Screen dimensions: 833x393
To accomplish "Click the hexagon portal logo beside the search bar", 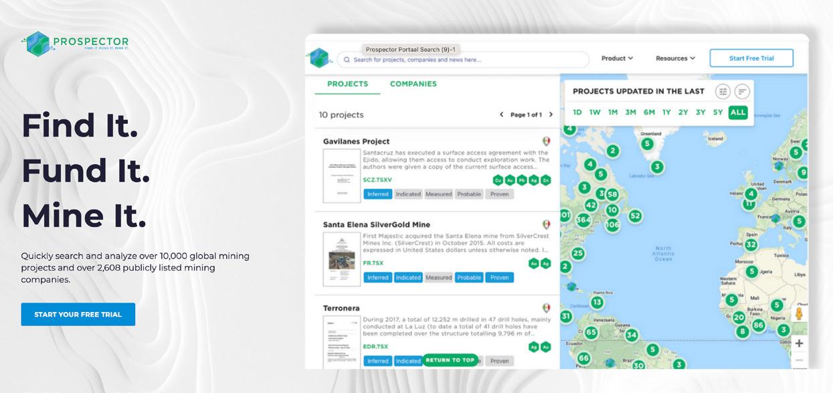I will (x=320, y=58).
